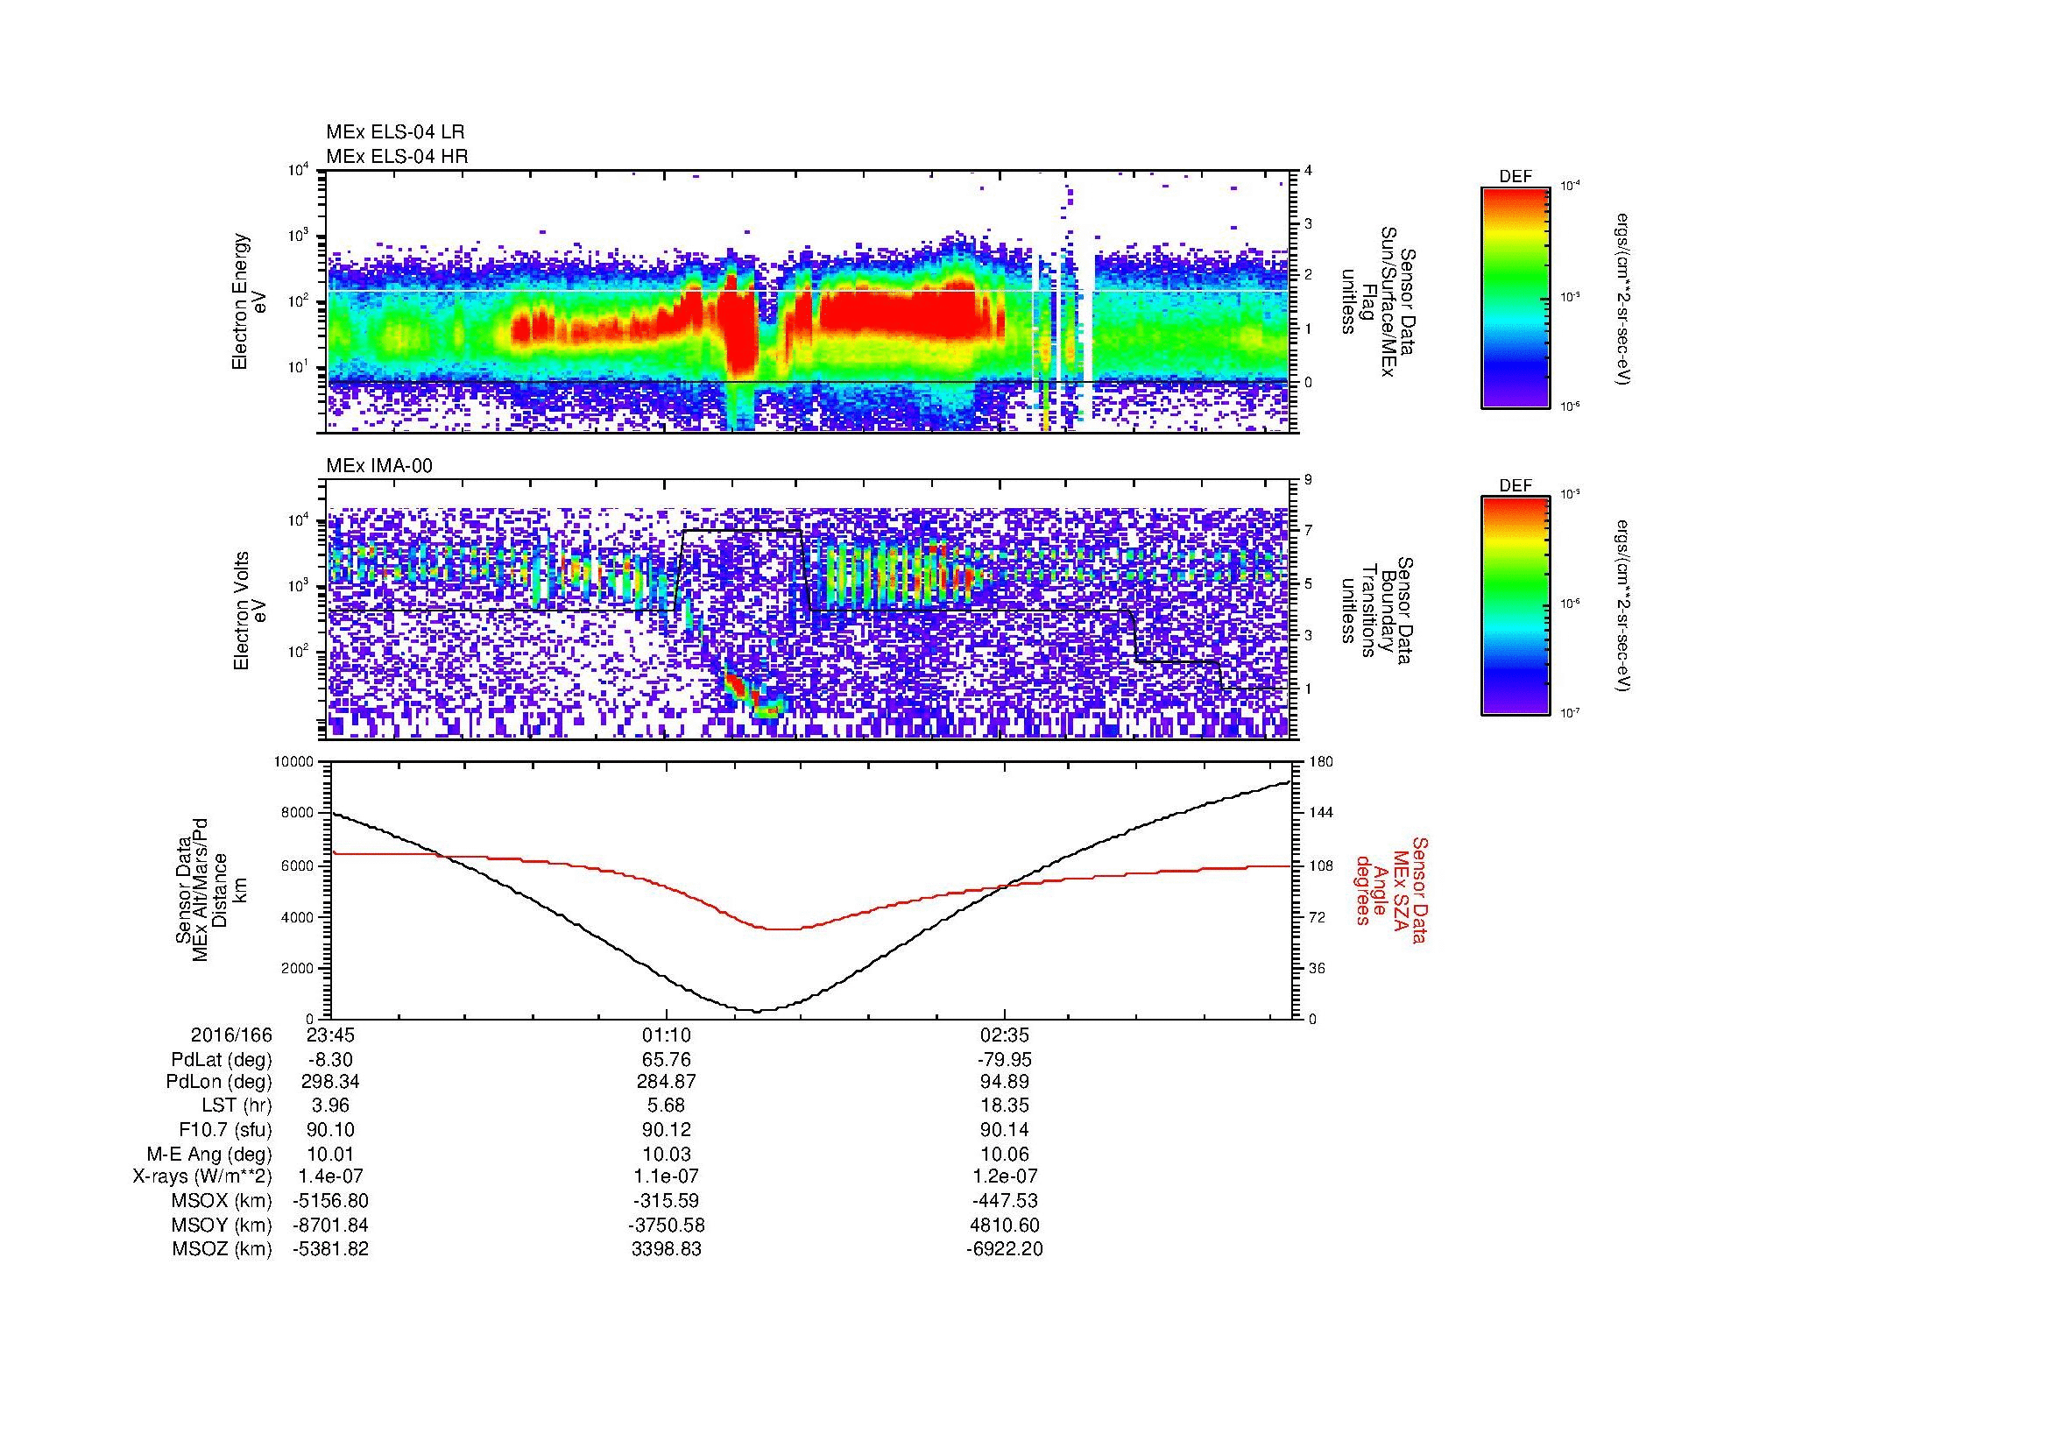Click the 'MSOZ (km)' row label
2049x1448 pixels.
click(222, 1249)
